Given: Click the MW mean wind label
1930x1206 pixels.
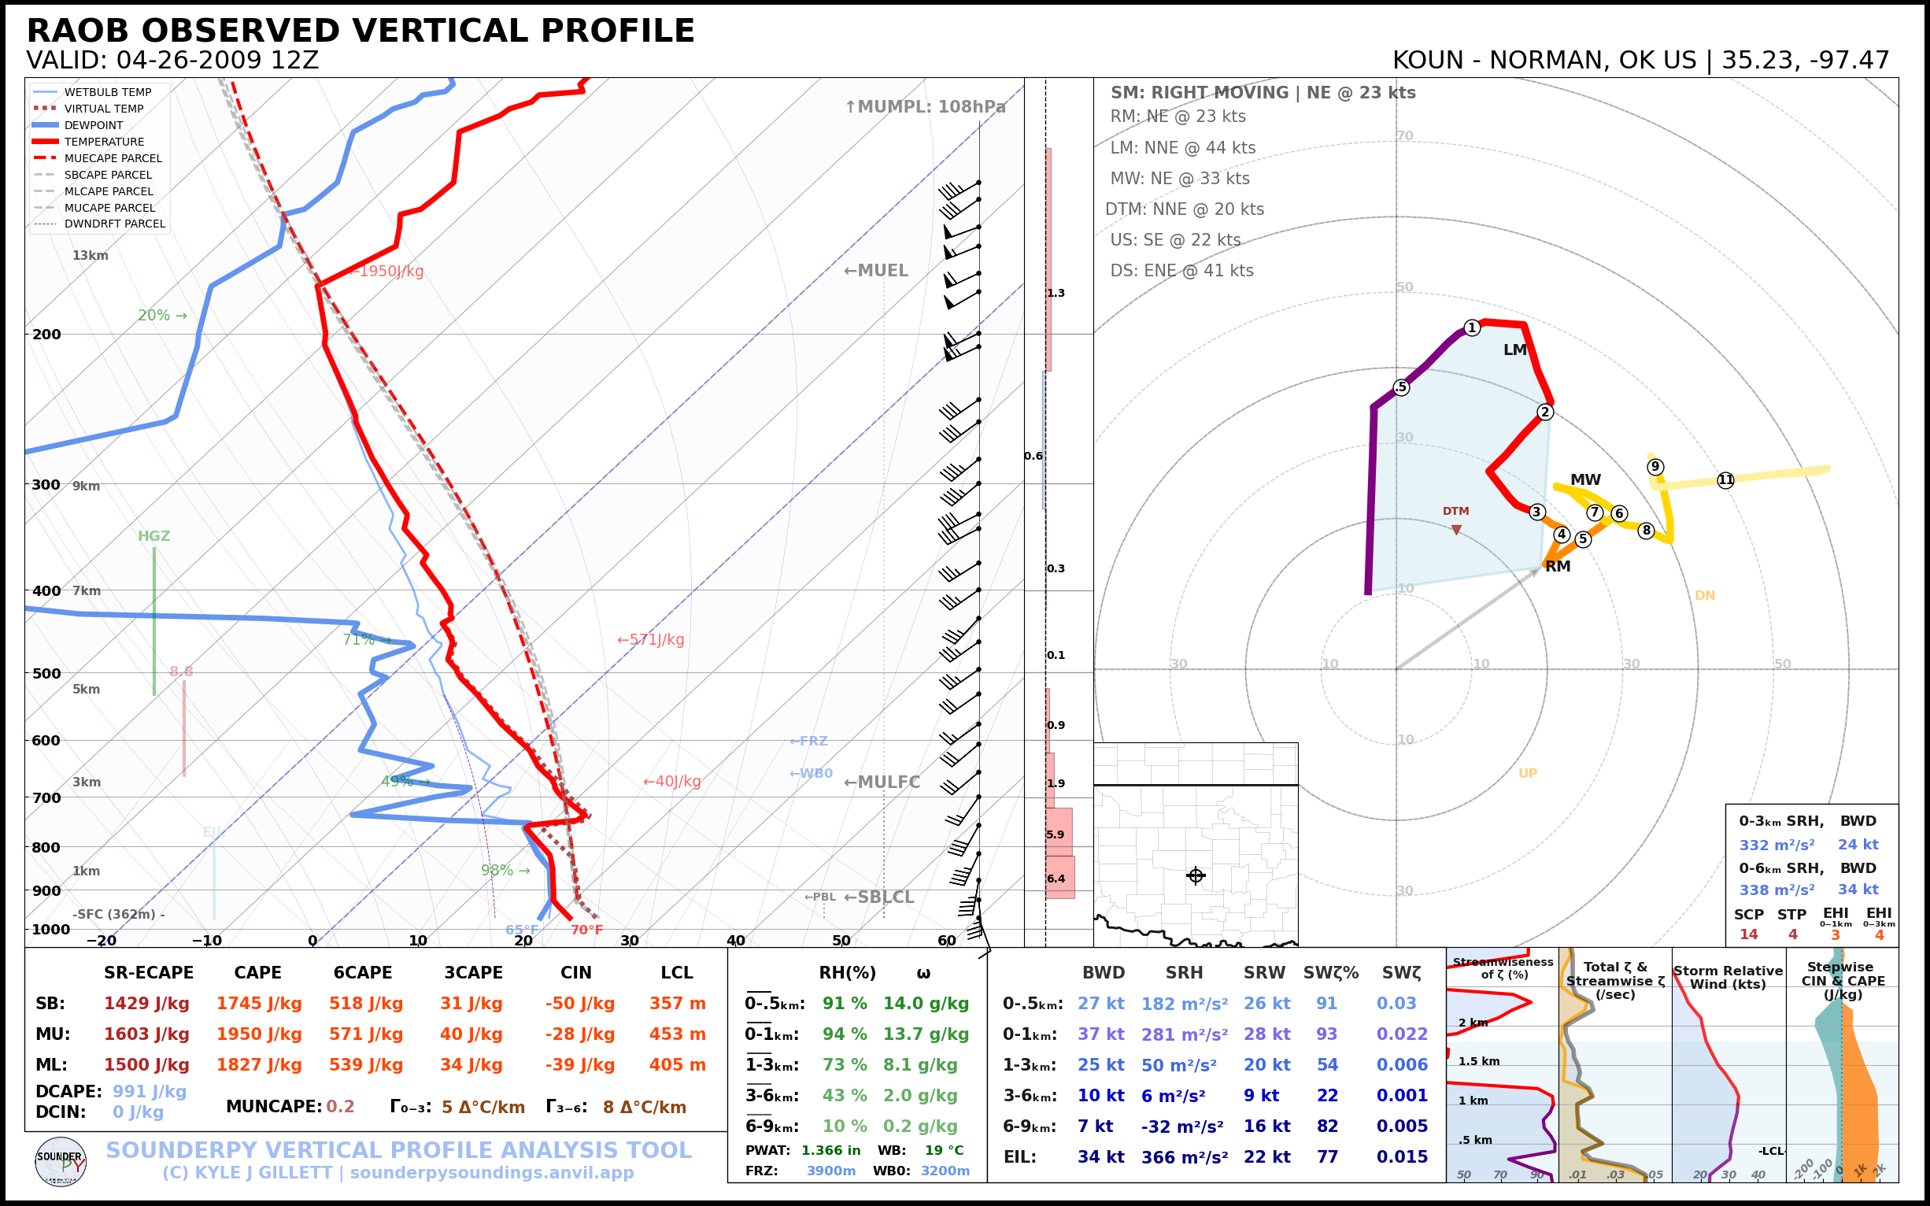Looking at the screenshot, I should click(x=1585, y=479).
